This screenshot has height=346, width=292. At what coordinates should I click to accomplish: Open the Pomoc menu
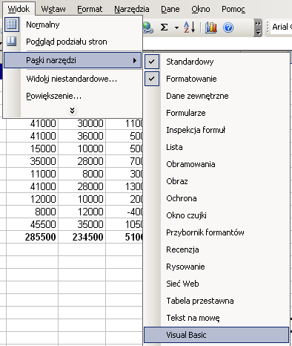click(233, 9)
